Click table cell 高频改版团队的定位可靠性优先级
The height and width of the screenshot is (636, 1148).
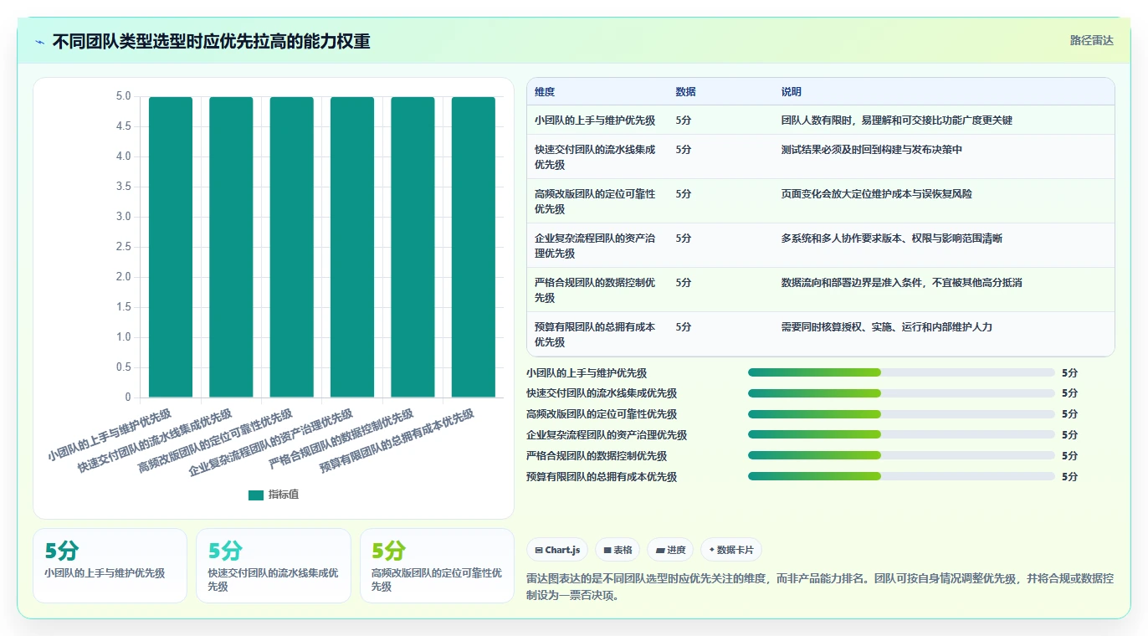[595, 202]
